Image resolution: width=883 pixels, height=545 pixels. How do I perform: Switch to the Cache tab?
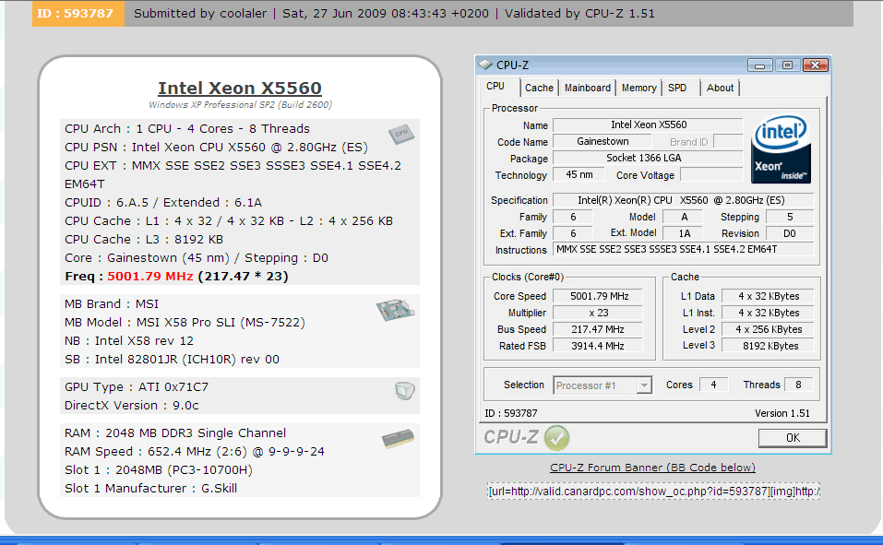coord(539,88)
